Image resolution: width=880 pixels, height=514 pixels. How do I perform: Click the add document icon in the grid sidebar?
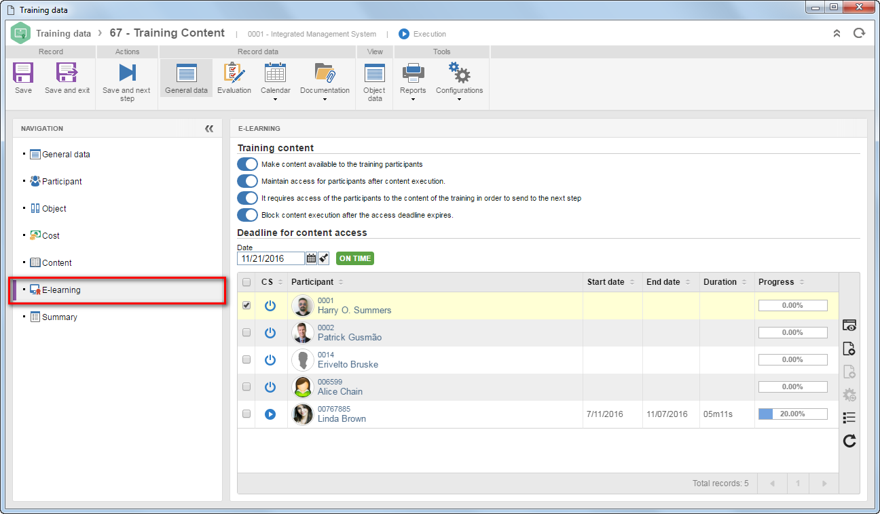click(x=849, y=349)
